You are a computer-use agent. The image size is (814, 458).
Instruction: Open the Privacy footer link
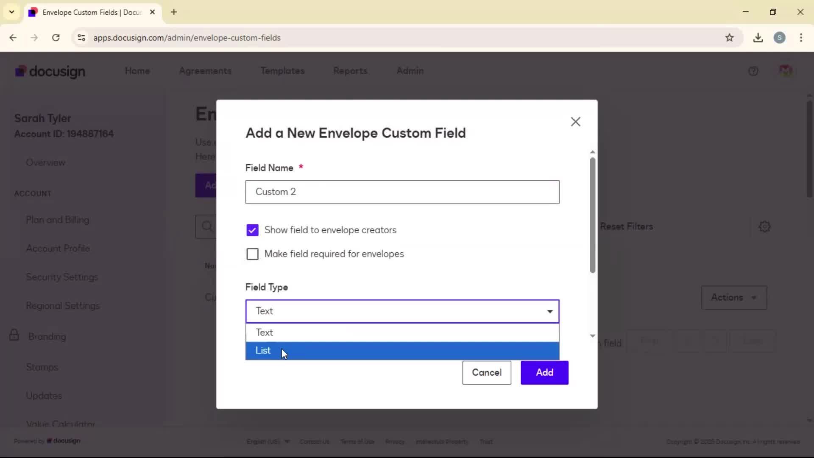[x=395, y=441]
